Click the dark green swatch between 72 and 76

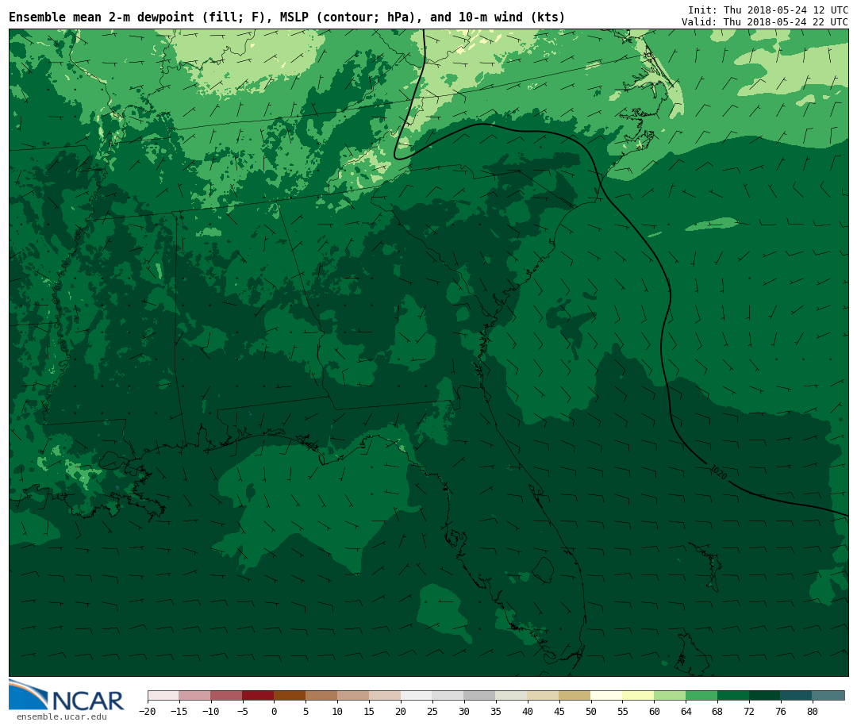tap(765, 696)
